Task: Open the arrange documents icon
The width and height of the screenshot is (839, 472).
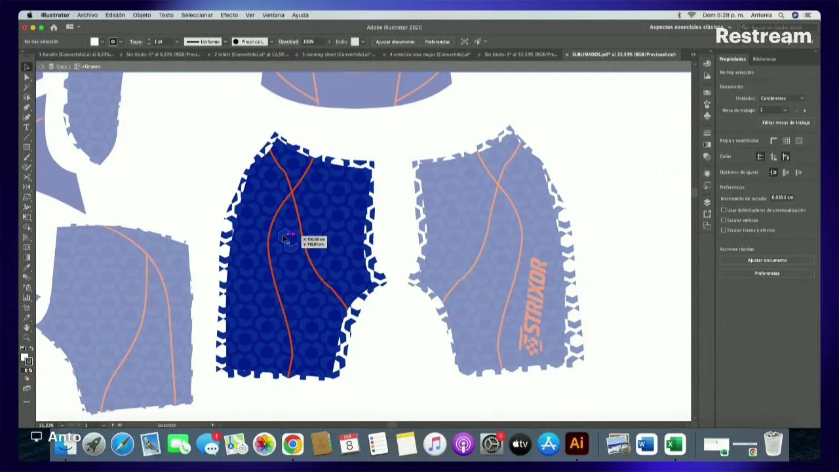Action: (69, 28)
